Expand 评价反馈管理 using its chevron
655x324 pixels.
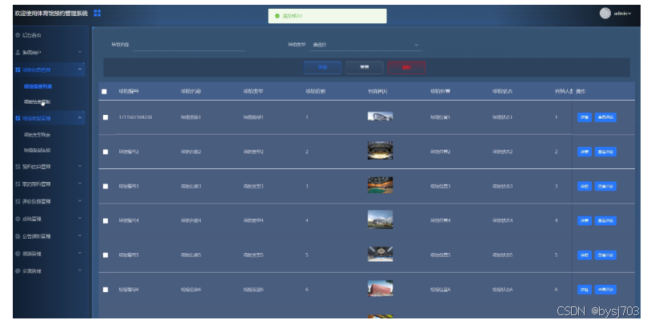pyautogui.click(x=80, y=201)
